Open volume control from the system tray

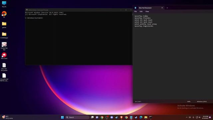200,117
